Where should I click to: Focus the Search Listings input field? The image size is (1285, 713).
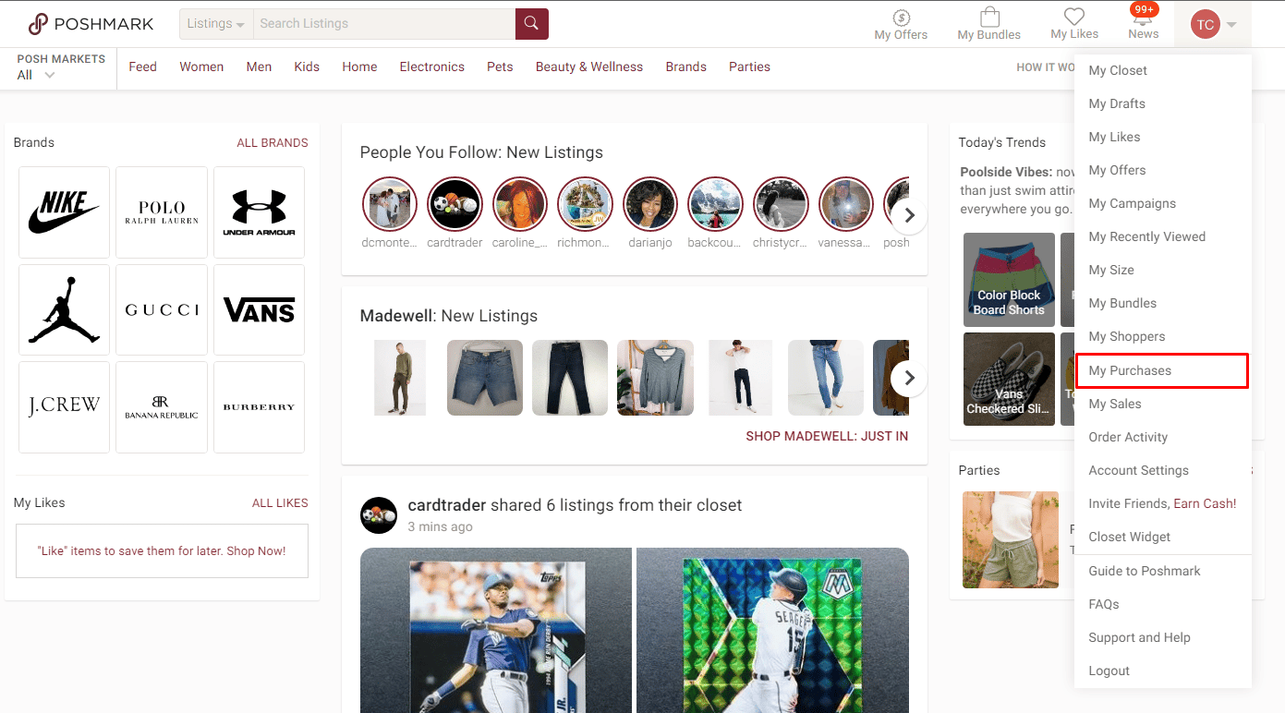tap(383, 24)
